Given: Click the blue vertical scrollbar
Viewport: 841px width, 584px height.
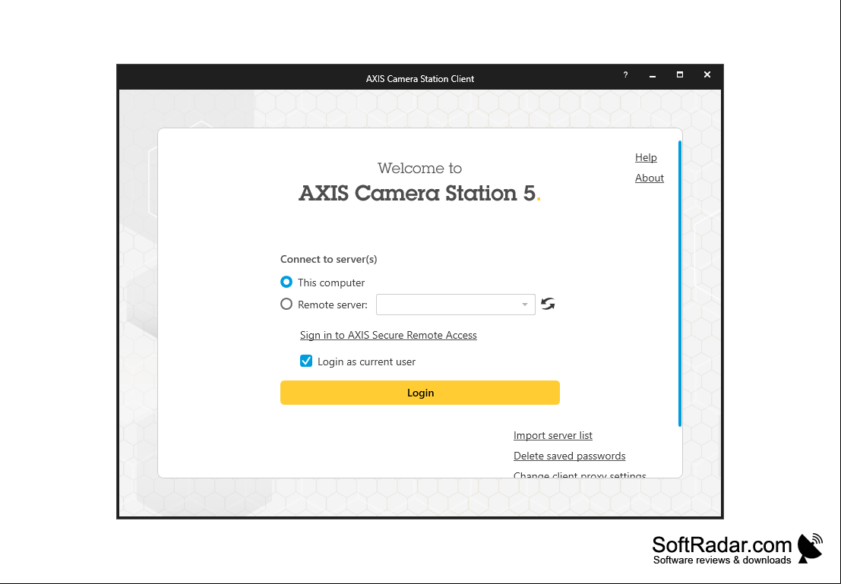Looking at the screenshot, I should [680, 284].
